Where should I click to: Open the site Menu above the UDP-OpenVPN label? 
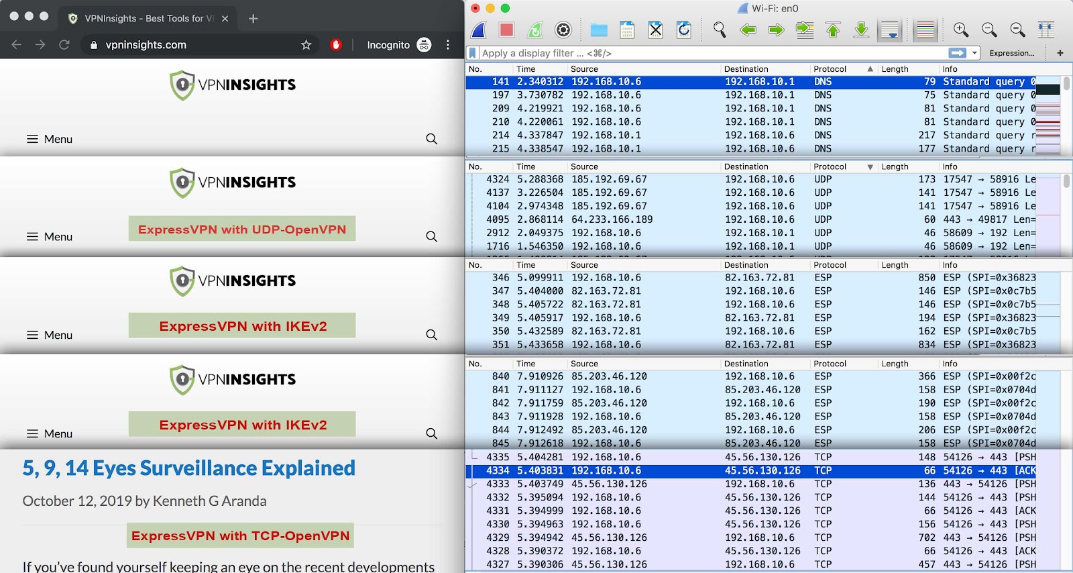coord(49,237)
